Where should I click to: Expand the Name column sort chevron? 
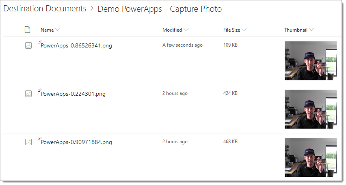(58, 30)
